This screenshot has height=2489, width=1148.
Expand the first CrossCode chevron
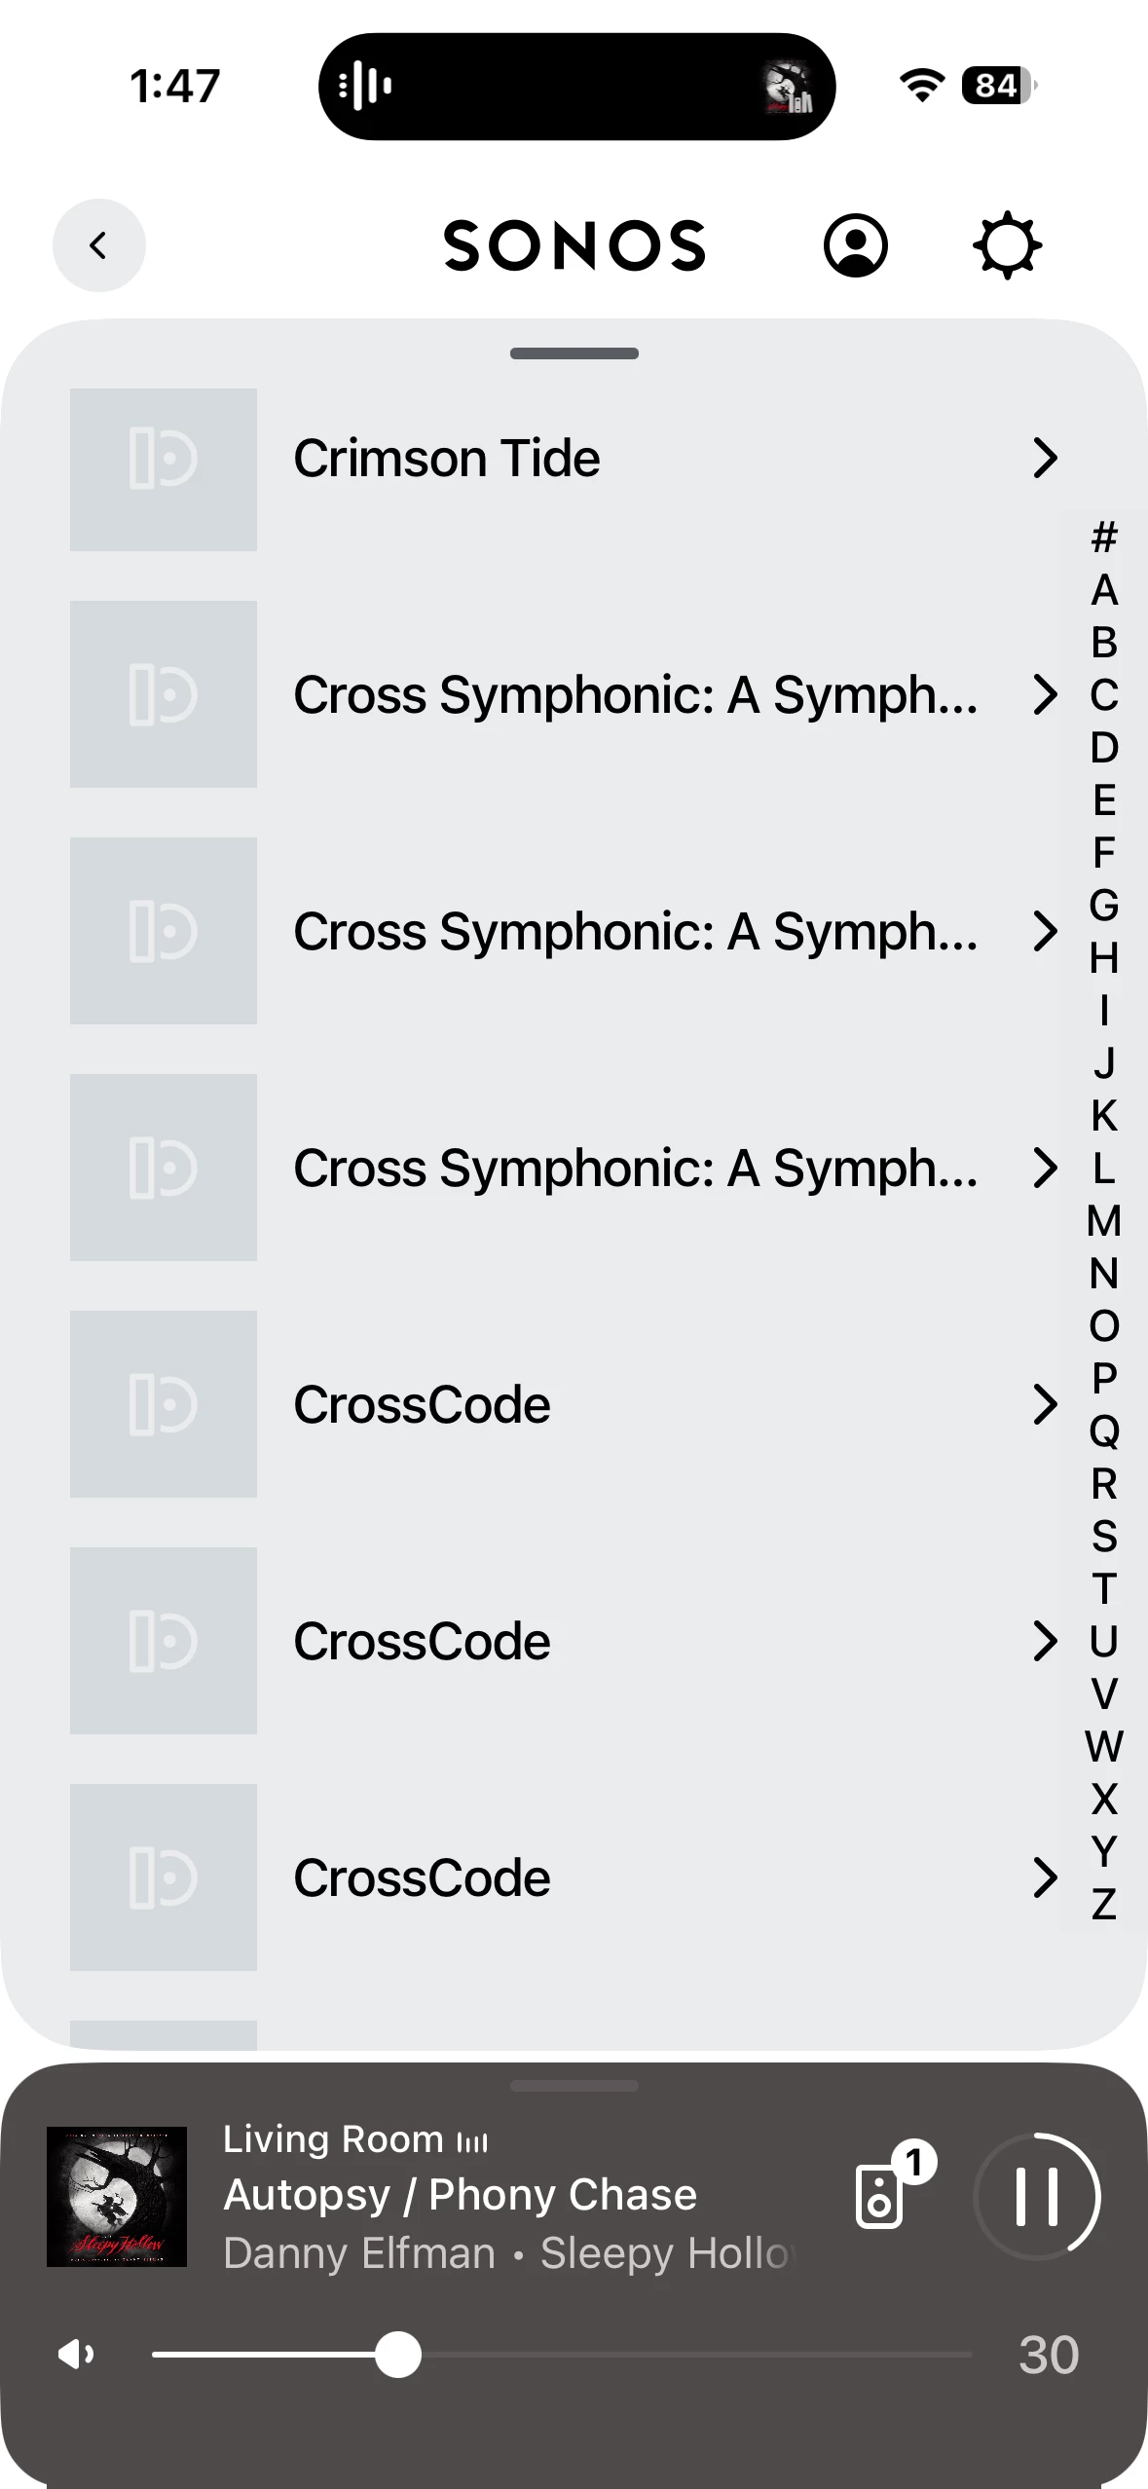click(x=1044, y=1404)
